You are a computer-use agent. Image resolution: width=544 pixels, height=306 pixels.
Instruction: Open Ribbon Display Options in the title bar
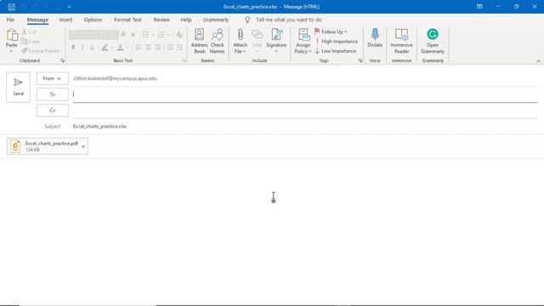coord(479,6)
